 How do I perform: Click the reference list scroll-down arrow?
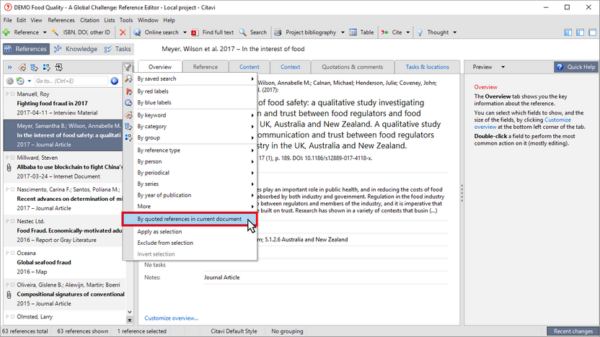pyautogui.click(x=129, y=313)
